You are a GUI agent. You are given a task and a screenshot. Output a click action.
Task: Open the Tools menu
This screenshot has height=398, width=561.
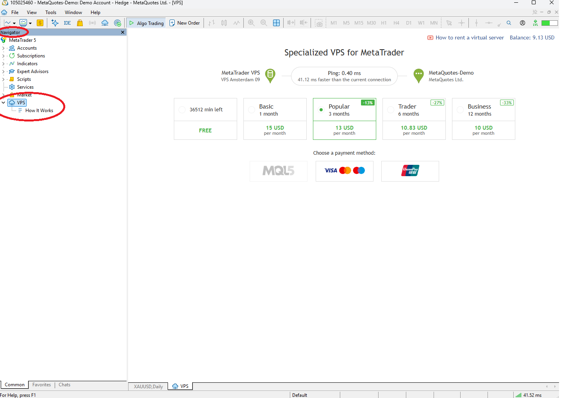click(x=51, y=12)
